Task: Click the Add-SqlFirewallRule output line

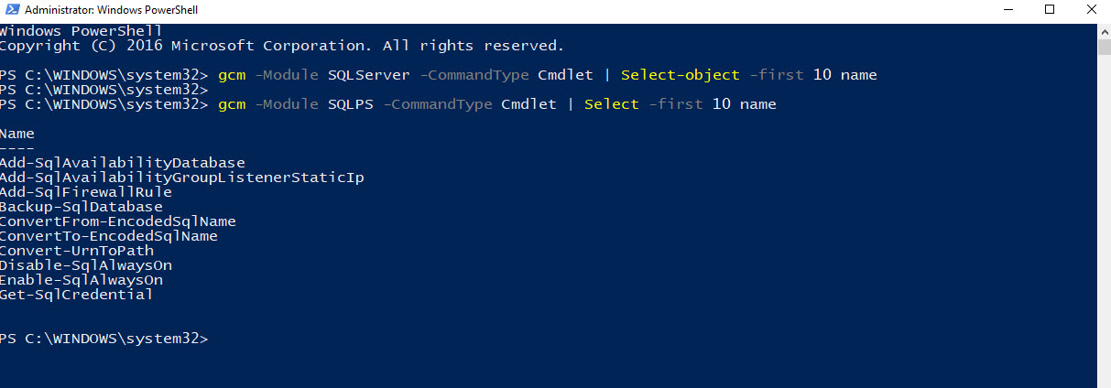Action: (85, 192)
